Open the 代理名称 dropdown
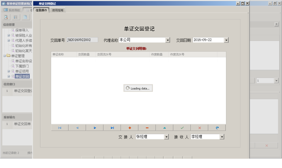Viewport: 282px width, 168px height. tap(168, 40)
